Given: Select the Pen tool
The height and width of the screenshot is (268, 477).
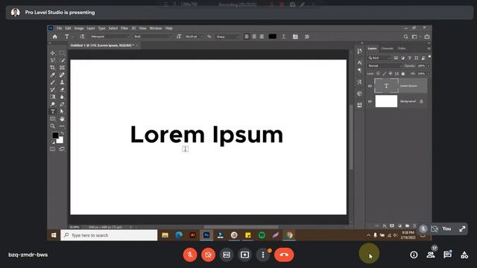Looking at the screenshot, I should (62, 104).
